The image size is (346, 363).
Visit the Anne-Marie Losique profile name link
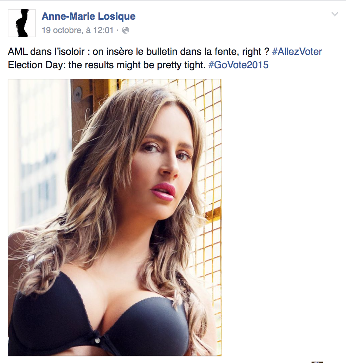(89, 16)
